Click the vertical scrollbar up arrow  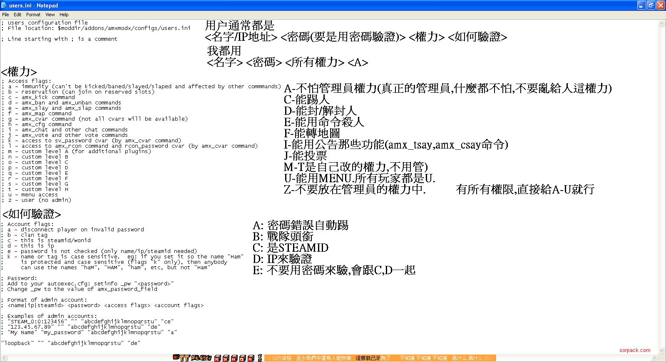click(662, 24)
